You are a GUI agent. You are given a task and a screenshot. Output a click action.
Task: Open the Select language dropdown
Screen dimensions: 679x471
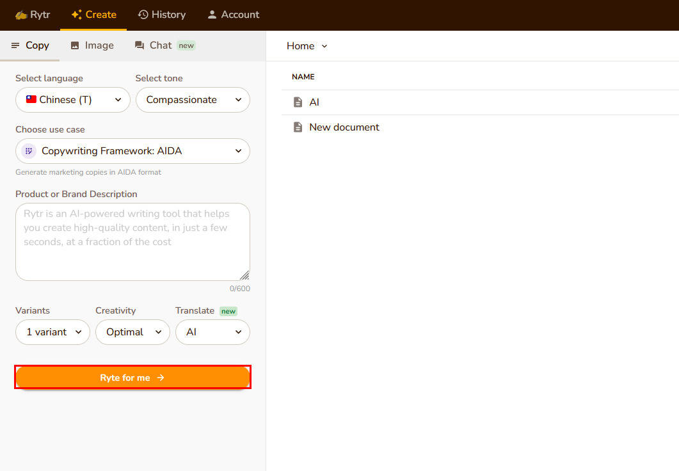(x=73, y=100)
